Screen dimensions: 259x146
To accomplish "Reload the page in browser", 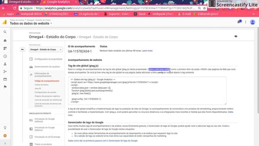I will [x=15, y=8].
